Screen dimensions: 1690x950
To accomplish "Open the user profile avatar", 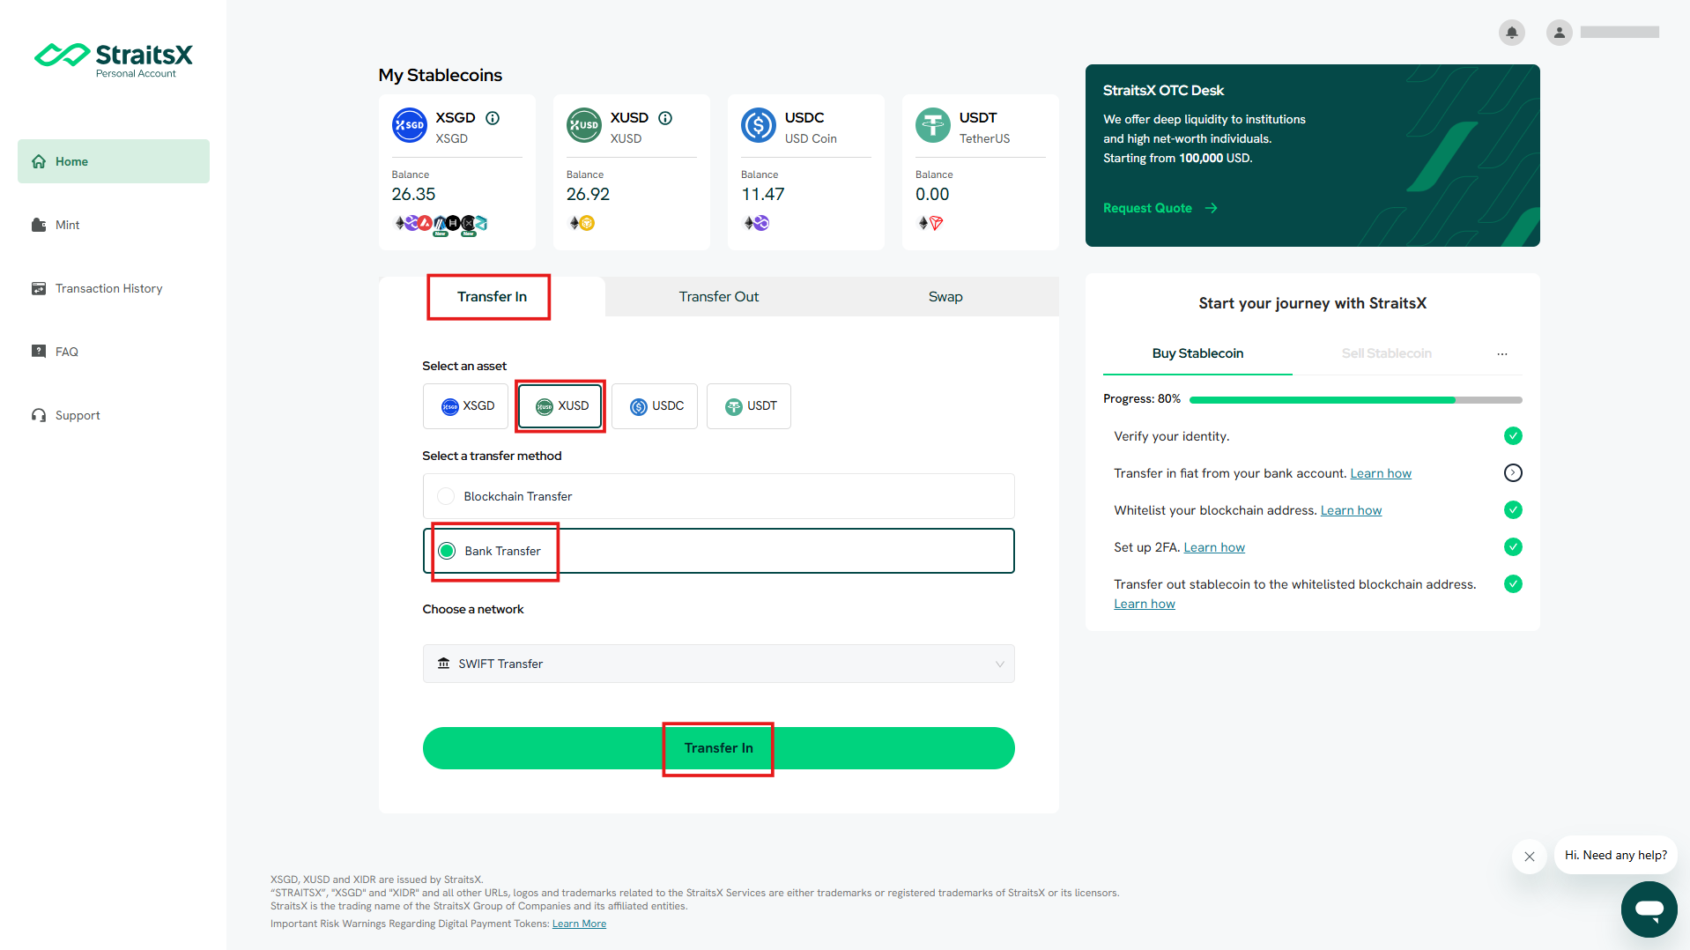I will [x=1559, y=33].
